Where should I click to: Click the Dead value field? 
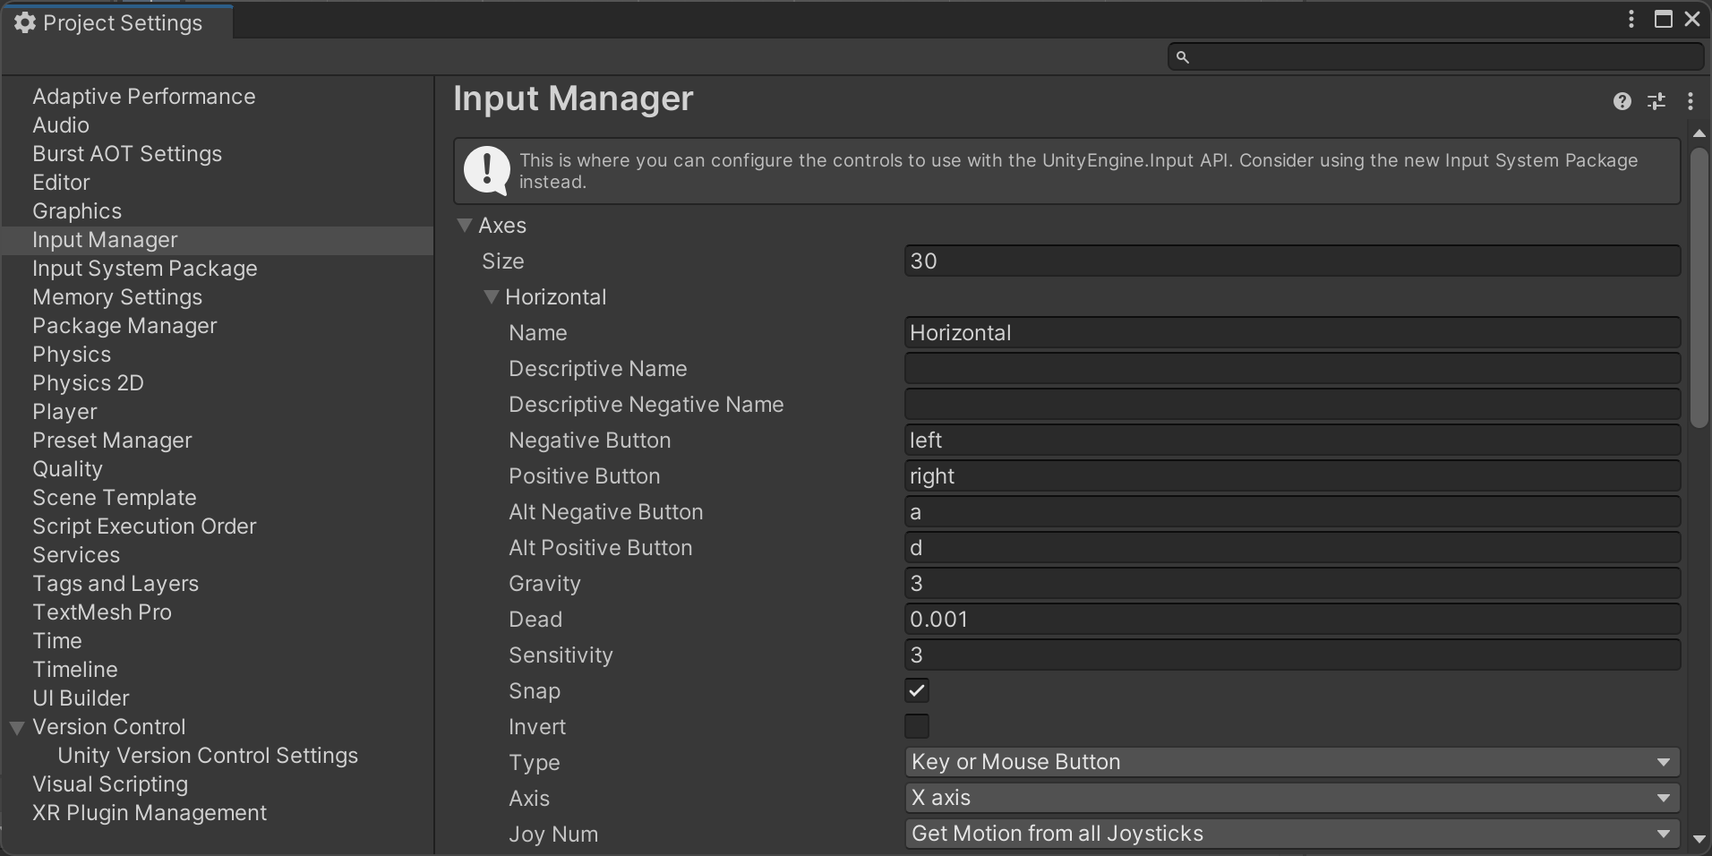(1292, 620)
